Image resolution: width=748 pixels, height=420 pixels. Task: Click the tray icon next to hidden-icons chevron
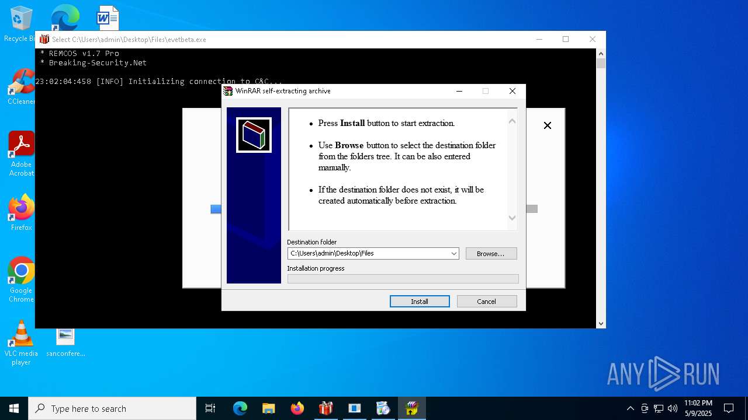(x=645, y=408)
